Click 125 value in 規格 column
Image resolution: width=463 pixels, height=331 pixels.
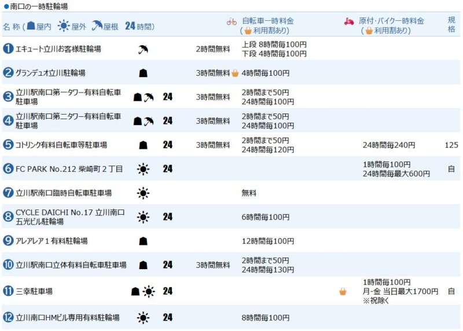point(451,145)
